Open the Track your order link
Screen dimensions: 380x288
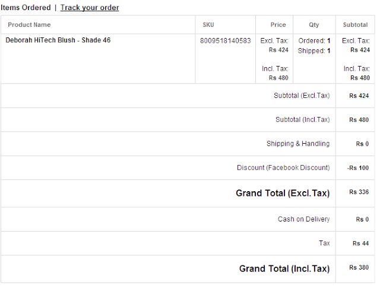(90, 8)
